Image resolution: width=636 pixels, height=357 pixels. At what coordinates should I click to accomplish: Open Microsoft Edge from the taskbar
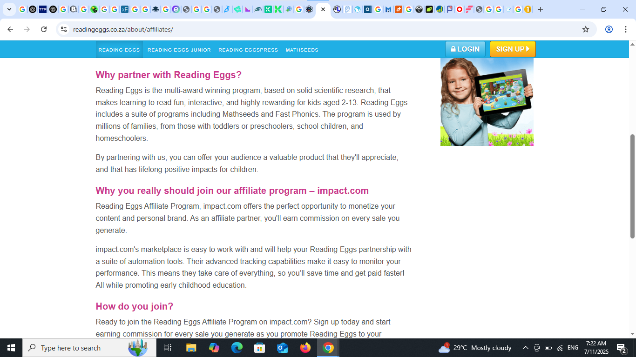237,348
